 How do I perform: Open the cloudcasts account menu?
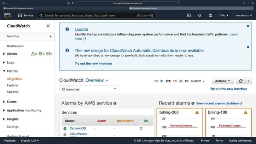[244, 15]
